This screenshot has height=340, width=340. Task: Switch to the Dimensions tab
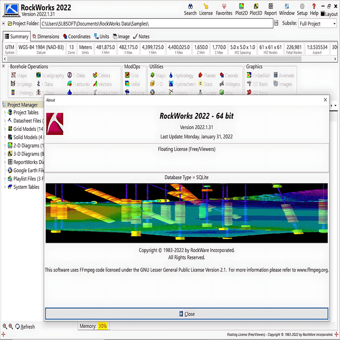pyautogui.click(x=46, y=37)
